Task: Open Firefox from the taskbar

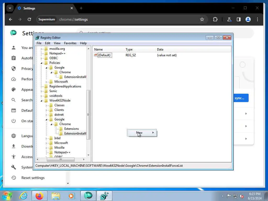Action: (40, 196)
